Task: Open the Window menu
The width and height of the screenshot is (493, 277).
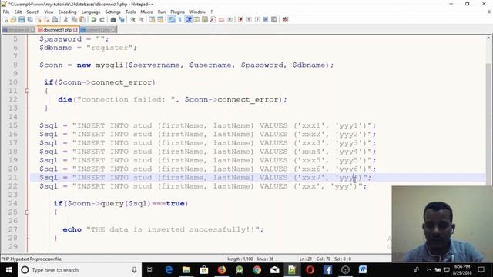Action: coord(197,12)
